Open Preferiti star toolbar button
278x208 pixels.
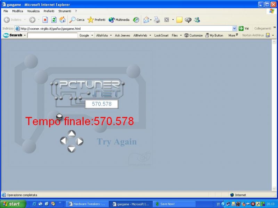96,20
